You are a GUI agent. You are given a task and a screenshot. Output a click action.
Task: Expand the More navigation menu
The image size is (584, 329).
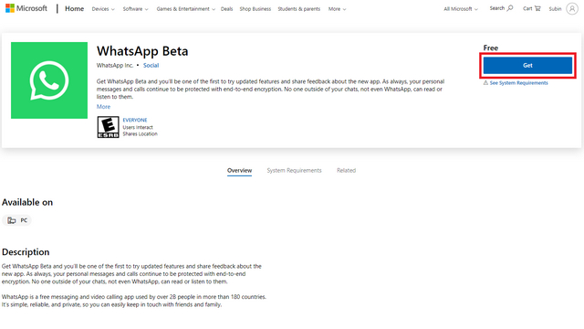[x=337, y=9]
